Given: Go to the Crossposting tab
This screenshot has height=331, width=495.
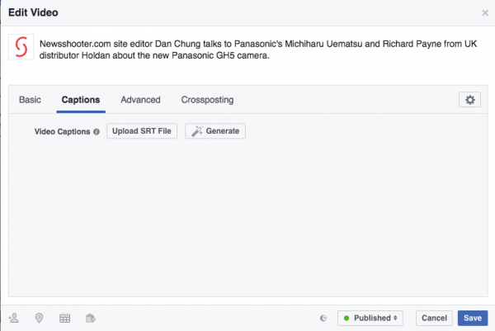Looking at the screenshot, I should (x=207, y=100).
